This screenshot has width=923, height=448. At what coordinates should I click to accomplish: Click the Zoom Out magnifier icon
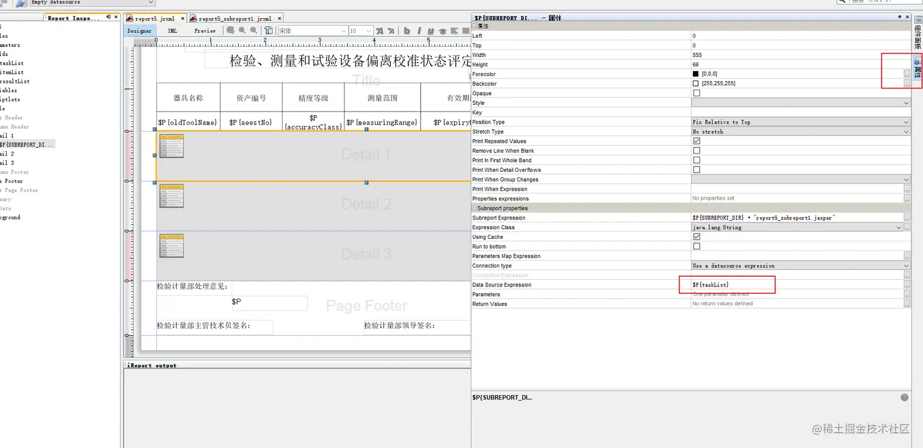click(253, 30)
